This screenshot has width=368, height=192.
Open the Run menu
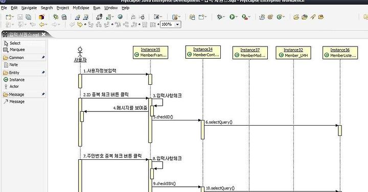(x=97, y=8)
